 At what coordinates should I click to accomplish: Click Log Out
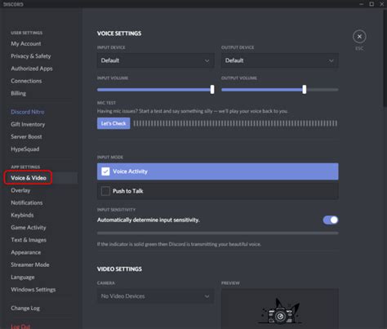point(20,327)
